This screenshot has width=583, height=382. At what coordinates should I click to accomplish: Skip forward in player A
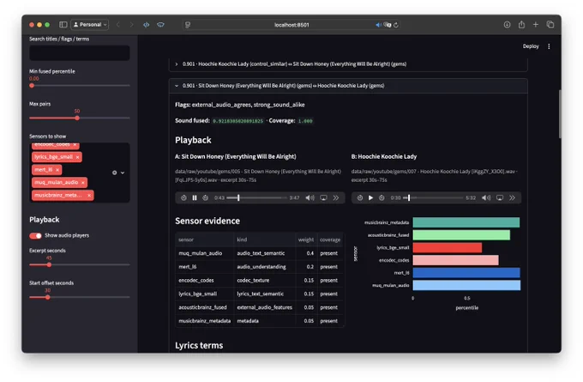205,197
